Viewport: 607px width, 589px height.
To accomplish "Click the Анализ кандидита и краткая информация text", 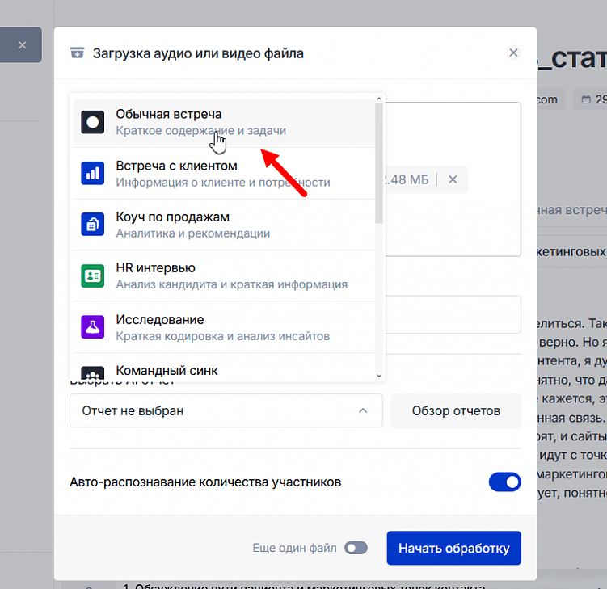I will coord(231,284).
